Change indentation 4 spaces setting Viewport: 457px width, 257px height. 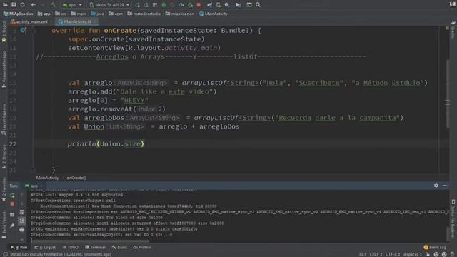pos(412,254)
